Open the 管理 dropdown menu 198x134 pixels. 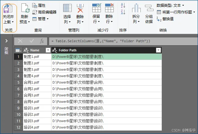click(x=40, y=19)
